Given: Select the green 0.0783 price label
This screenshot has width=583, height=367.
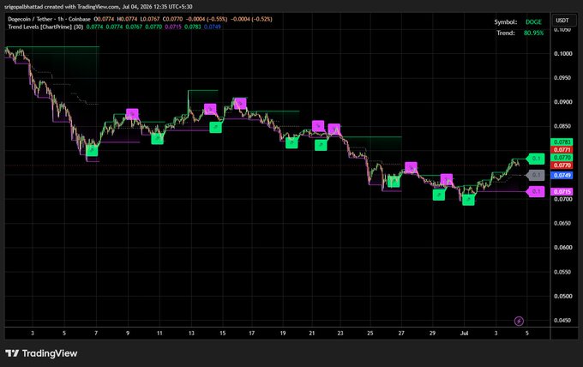Looking at the screenshot, I should point(562,142).
